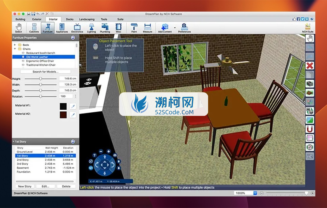Zoom in with the navigation plus button
Image resolution: width=327 pixels, height=208 pixels.
tap(109, 151)
